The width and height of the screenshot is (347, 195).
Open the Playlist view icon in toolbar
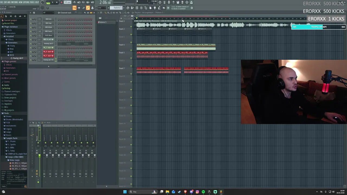(x=128, y=8)
